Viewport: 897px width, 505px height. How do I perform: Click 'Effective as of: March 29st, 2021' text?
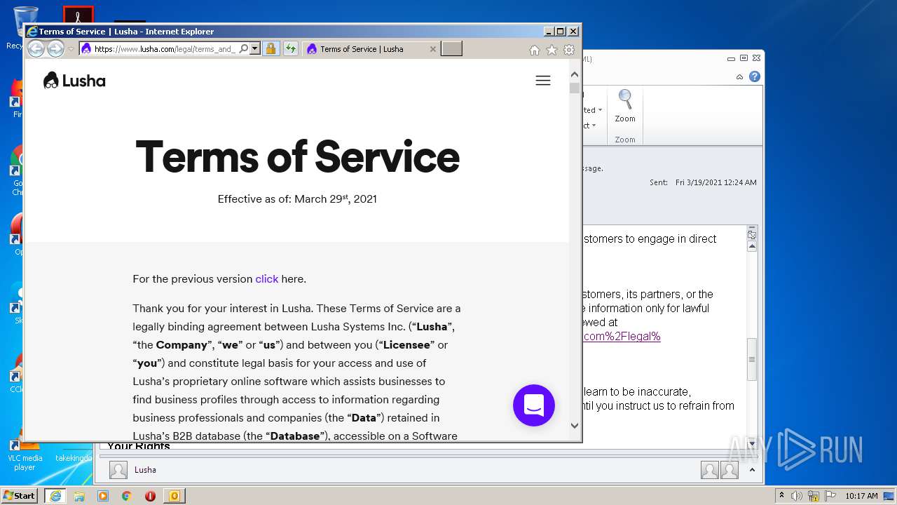tap(297, 198)
